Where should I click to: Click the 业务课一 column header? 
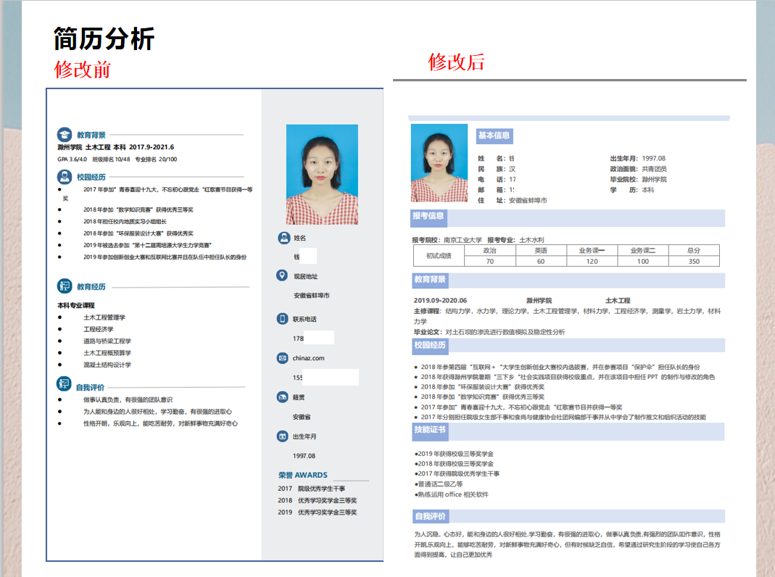click(x=592, y=251)
